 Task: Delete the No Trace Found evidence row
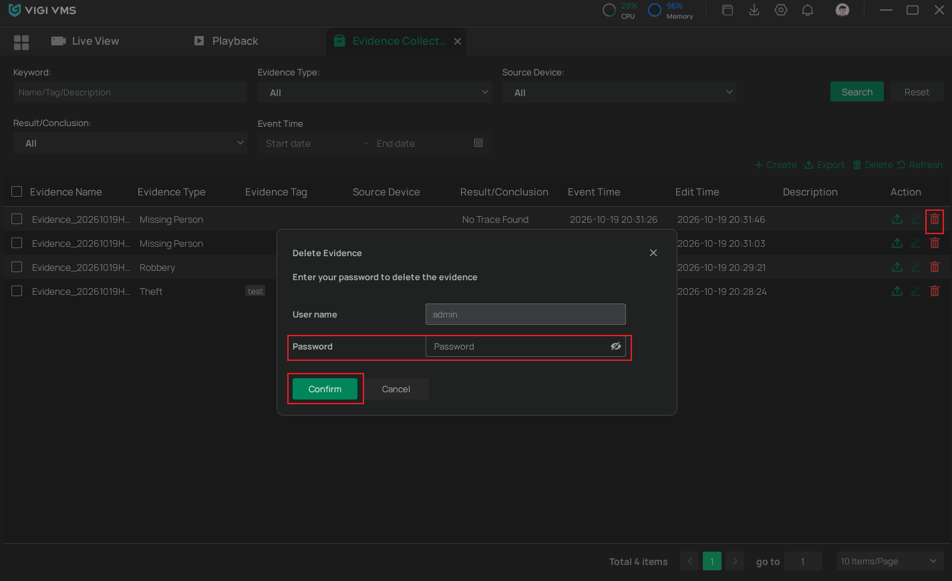(x=935, y=219)
